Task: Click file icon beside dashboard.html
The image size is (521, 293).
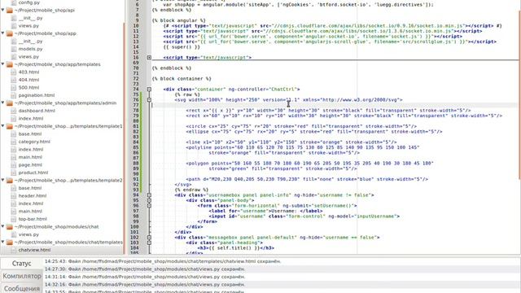Action: [x=14, y=111]
